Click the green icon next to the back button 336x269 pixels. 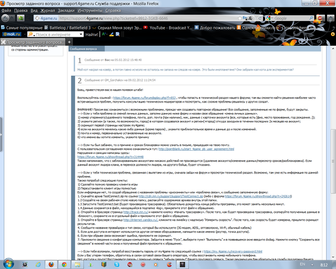[20, 18]
